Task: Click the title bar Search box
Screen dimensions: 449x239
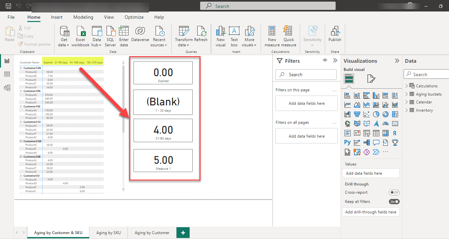Action: (x=268, y=6)
